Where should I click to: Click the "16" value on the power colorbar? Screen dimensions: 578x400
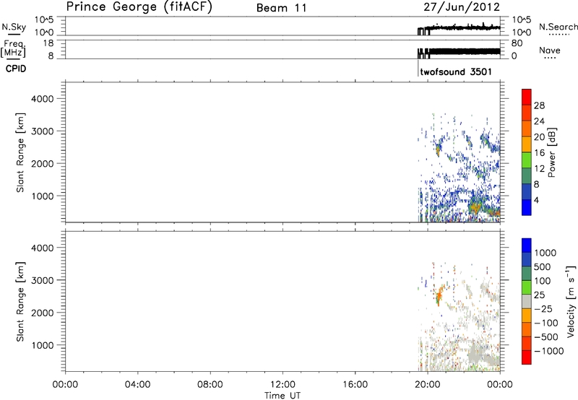tap(539, 153)
